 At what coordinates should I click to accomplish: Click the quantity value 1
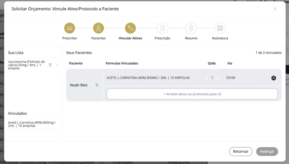(x=212, y=78)
